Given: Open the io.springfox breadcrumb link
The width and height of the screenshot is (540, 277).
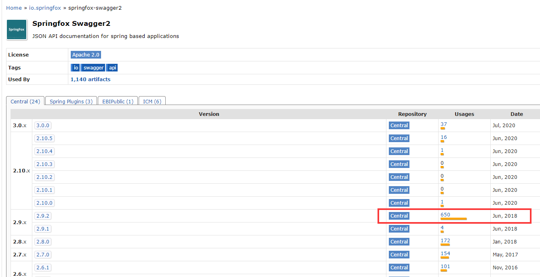Looking at the screenshot, I should [45, 8].
